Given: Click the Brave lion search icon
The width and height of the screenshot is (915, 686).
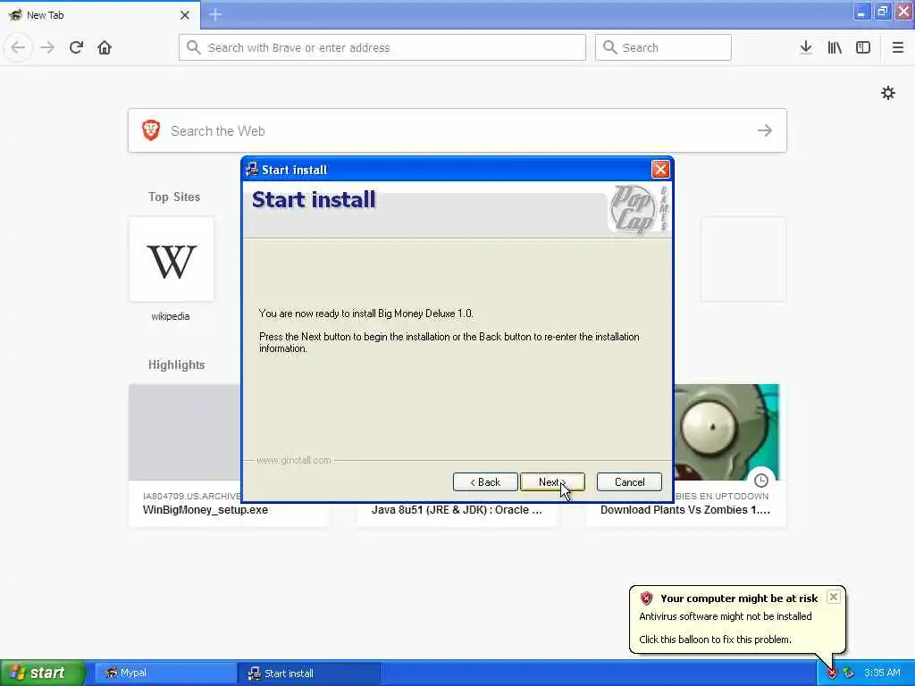Looking at the screenshot, I should click(x=151, y=130).
